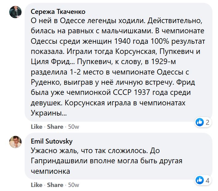This screenshot has height=191, width=218.
Task: Click the truncated "Украины..." ending of first comment
Action: [x=48, y=114]
